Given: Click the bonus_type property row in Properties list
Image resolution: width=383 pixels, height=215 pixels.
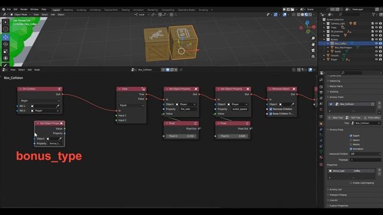Looking at the screenshot, I should coord(352,171).
